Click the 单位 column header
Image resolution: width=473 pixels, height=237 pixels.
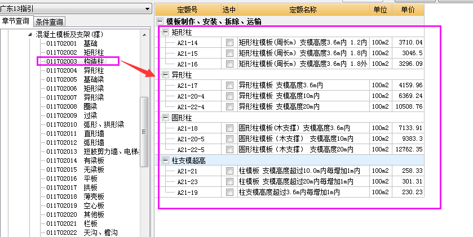point(381,10)
